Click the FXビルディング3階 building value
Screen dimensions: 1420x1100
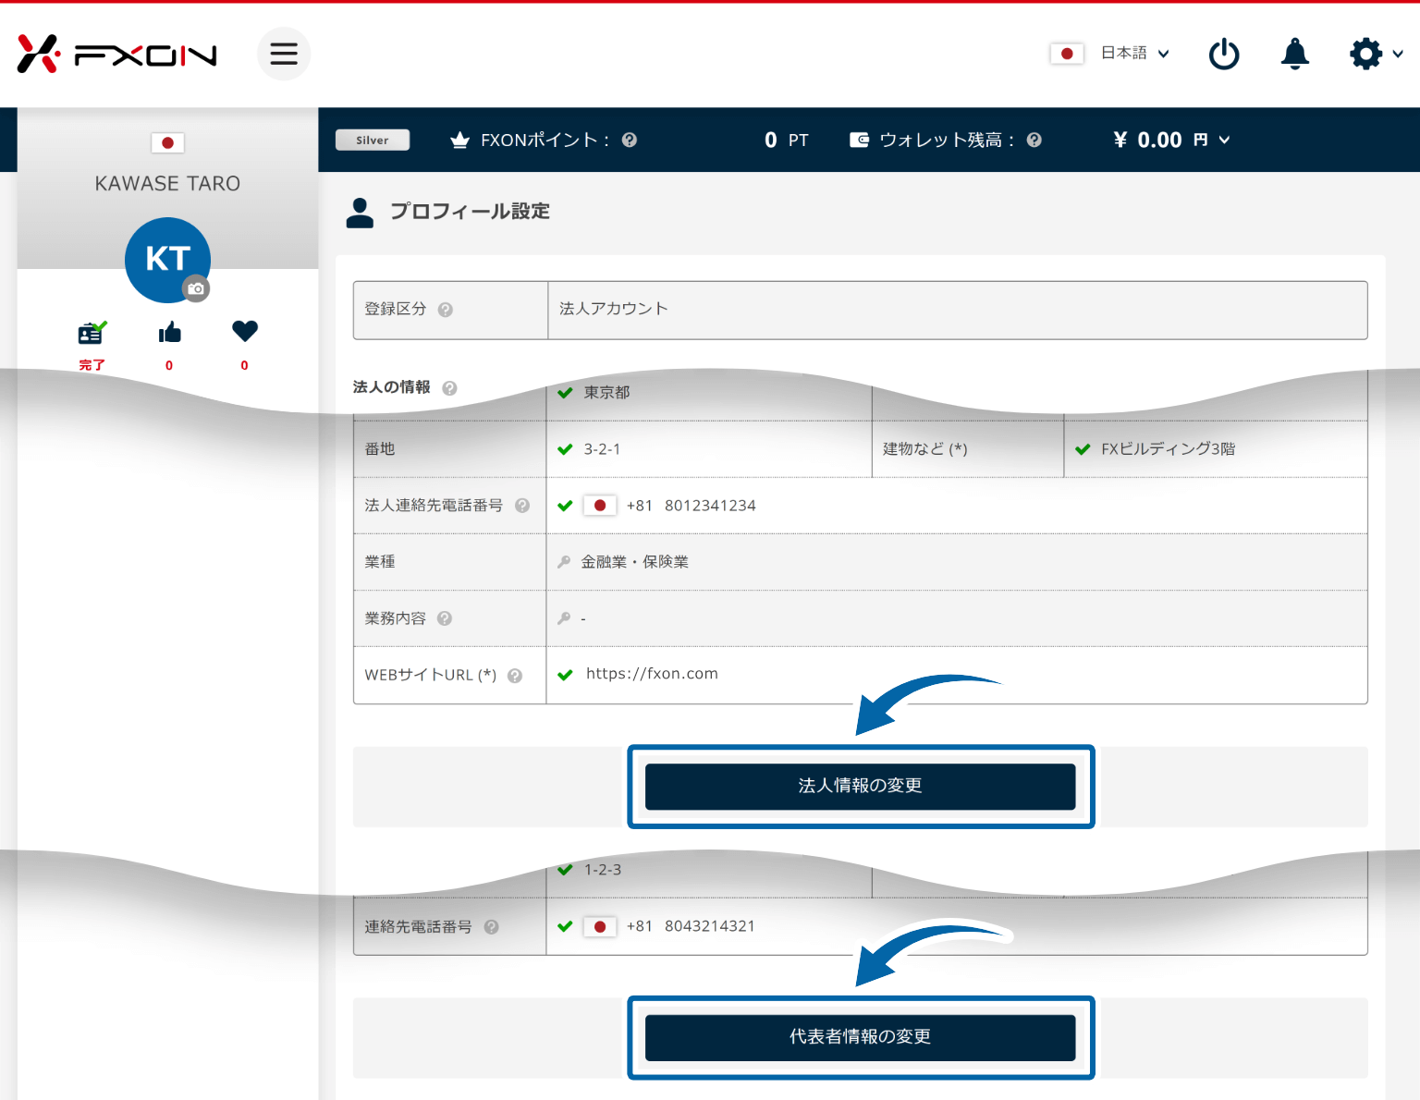point(1169,449)
